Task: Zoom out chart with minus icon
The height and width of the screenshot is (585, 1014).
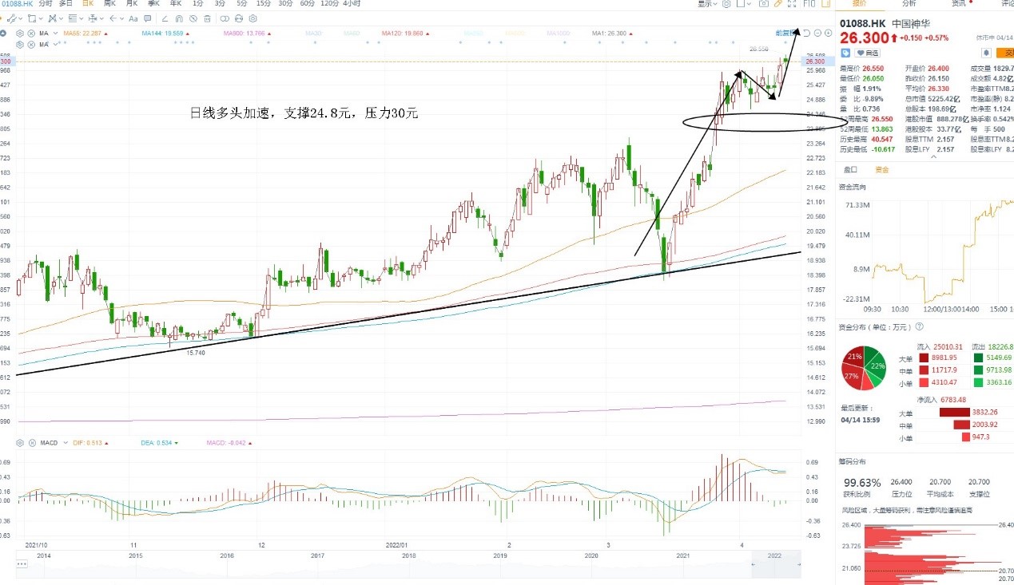Action: [x=817, y=33]
